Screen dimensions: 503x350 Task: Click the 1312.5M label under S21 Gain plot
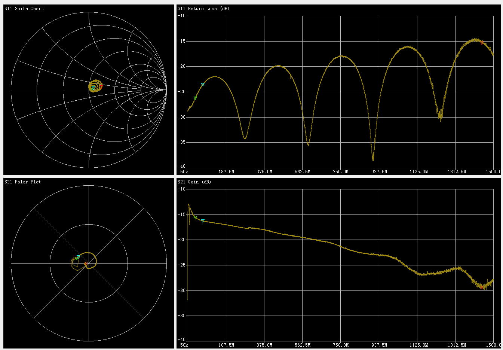point(457,345)
